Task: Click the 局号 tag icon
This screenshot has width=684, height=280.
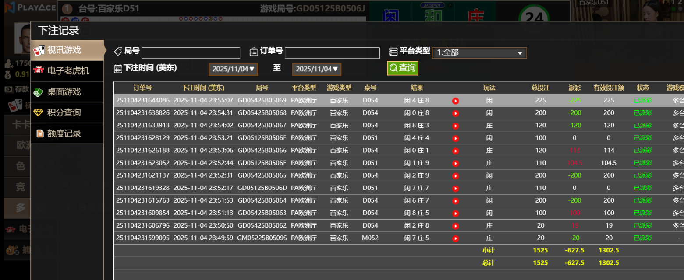Action: coord(118,52)
